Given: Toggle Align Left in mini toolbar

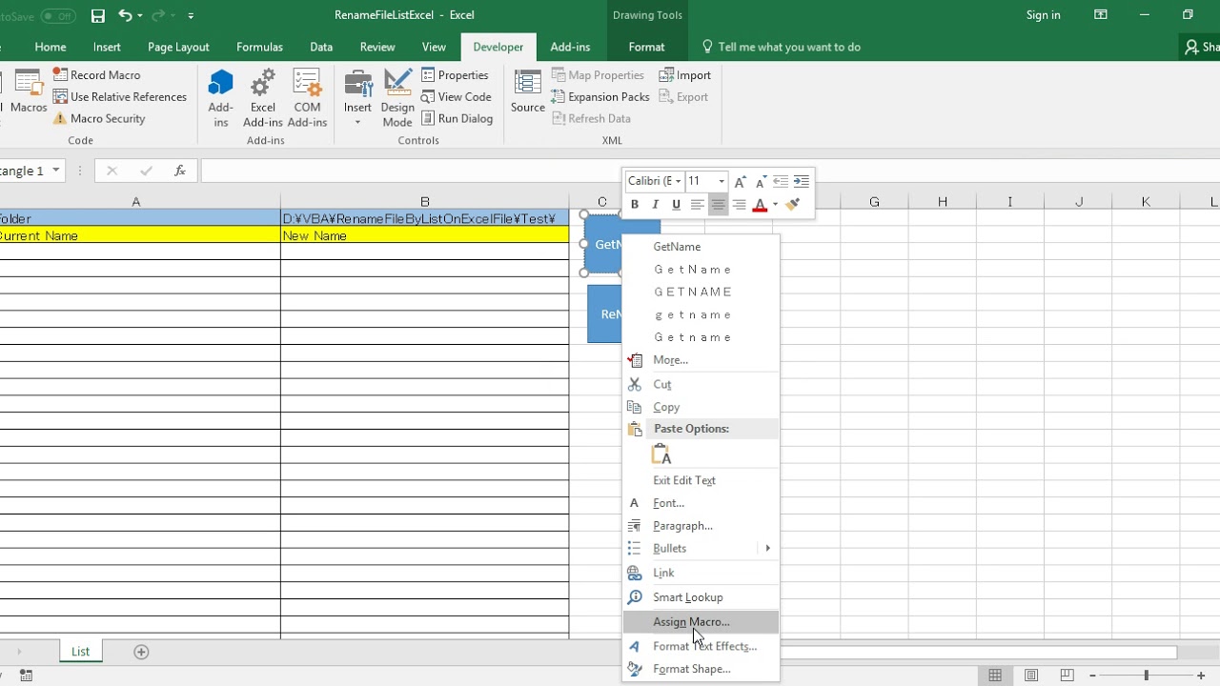Looking at the screenshot, I should (697, 205).
